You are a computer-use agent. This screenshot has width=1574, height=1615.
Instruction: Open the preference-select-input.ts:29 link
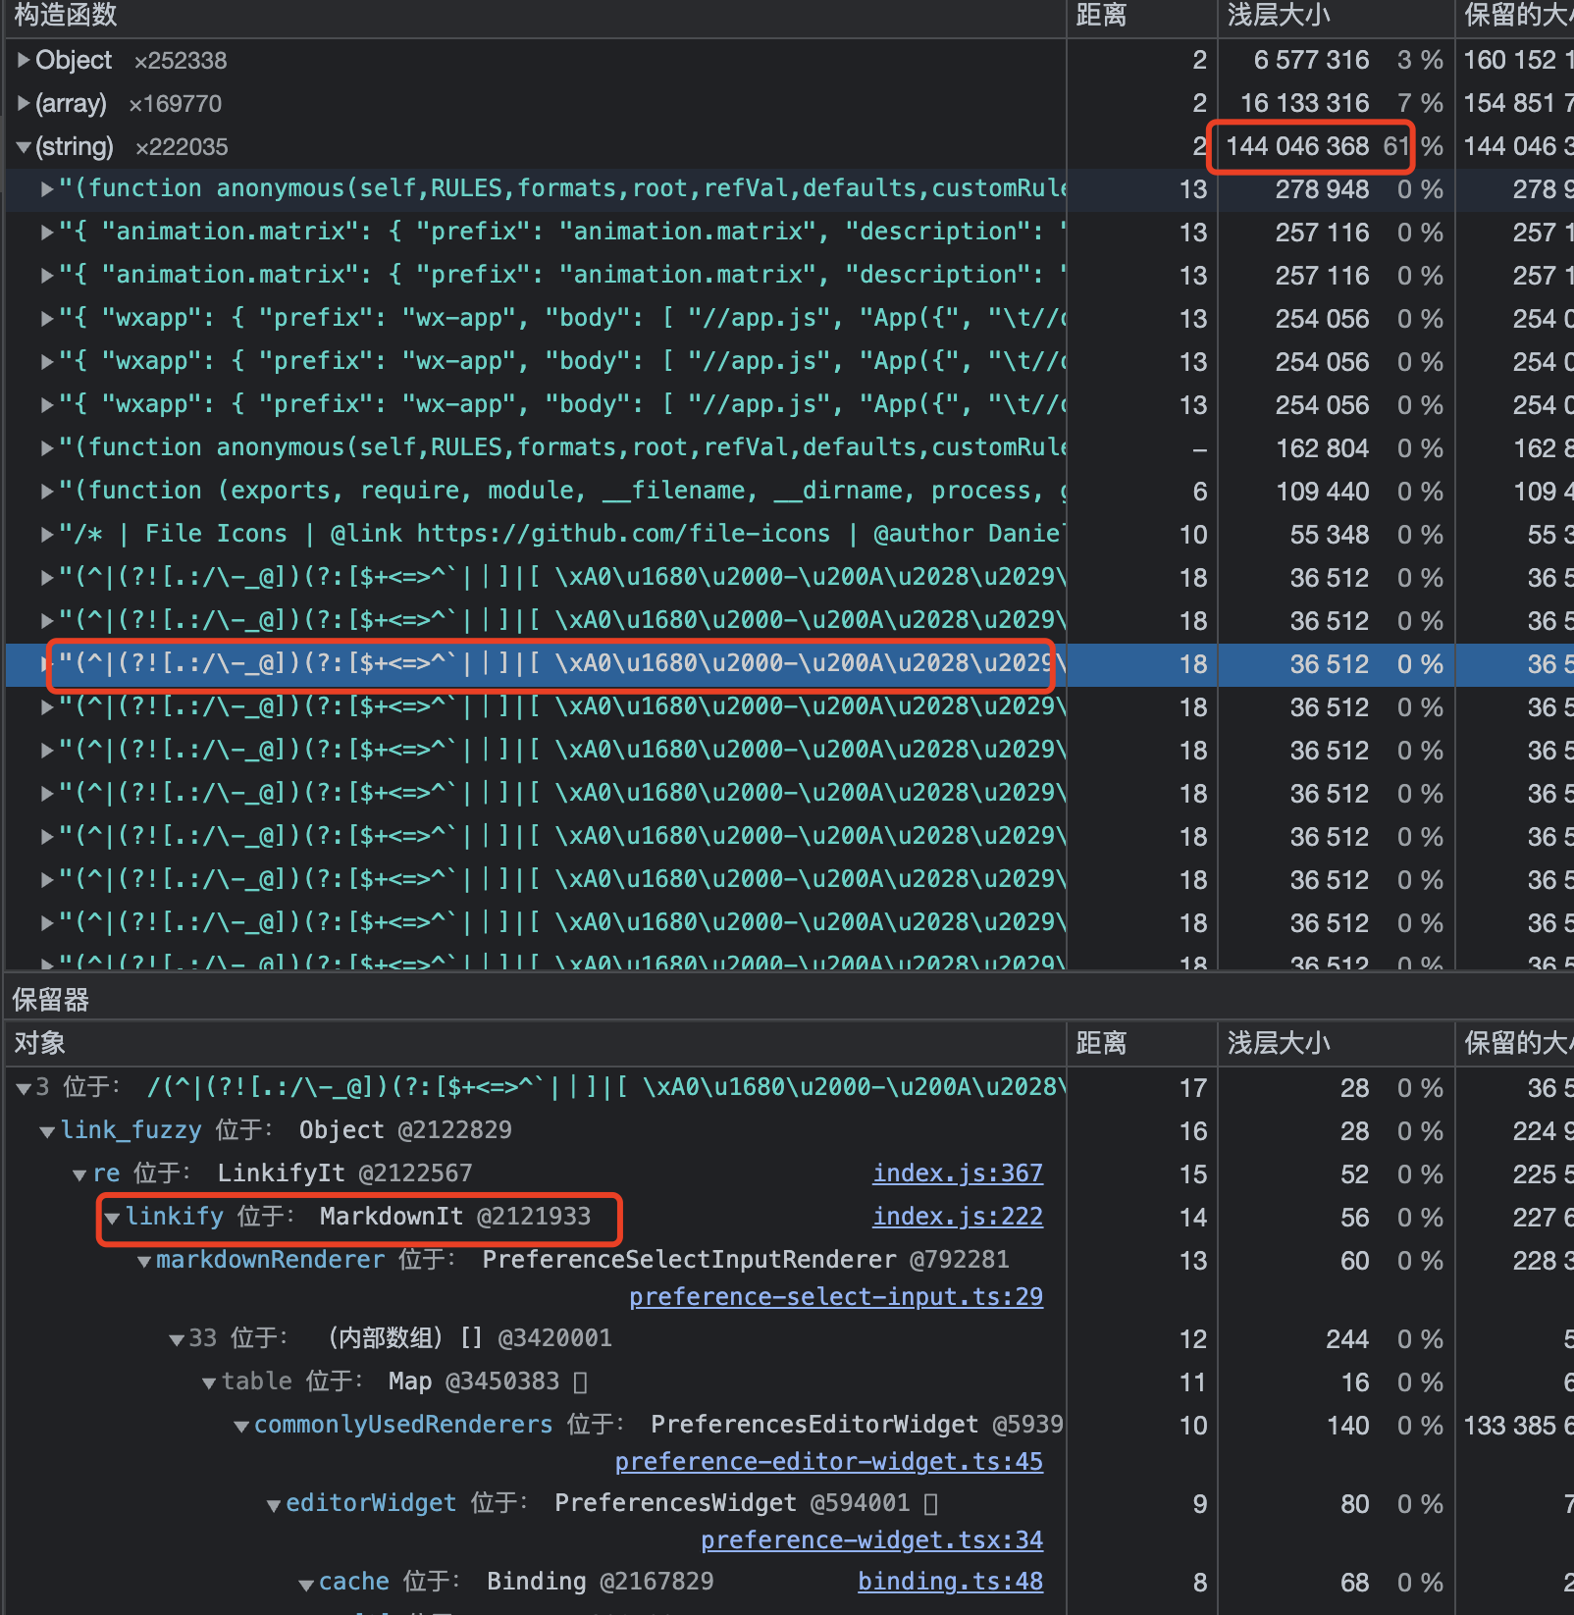(835, 1296)
